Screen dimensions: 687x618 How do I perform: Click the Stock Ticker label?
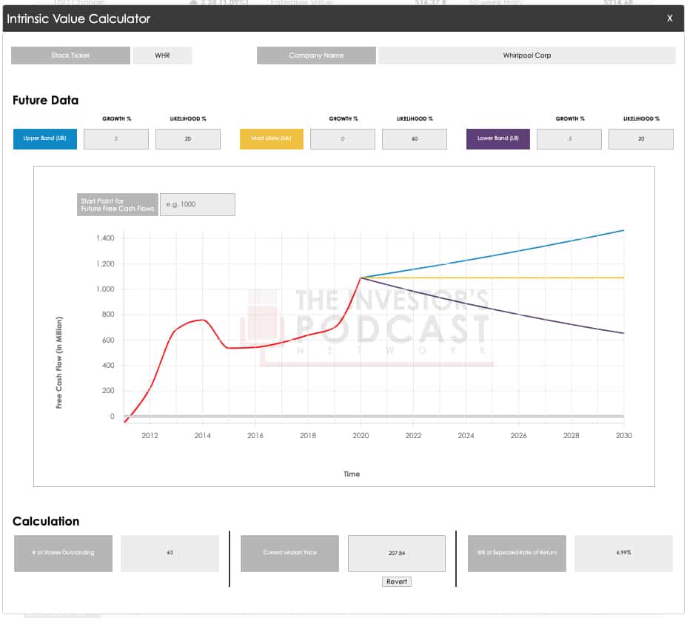point(71,56)
